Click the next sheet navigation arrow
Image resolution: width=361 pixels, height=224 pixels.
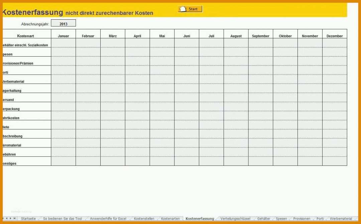(10, 218)
